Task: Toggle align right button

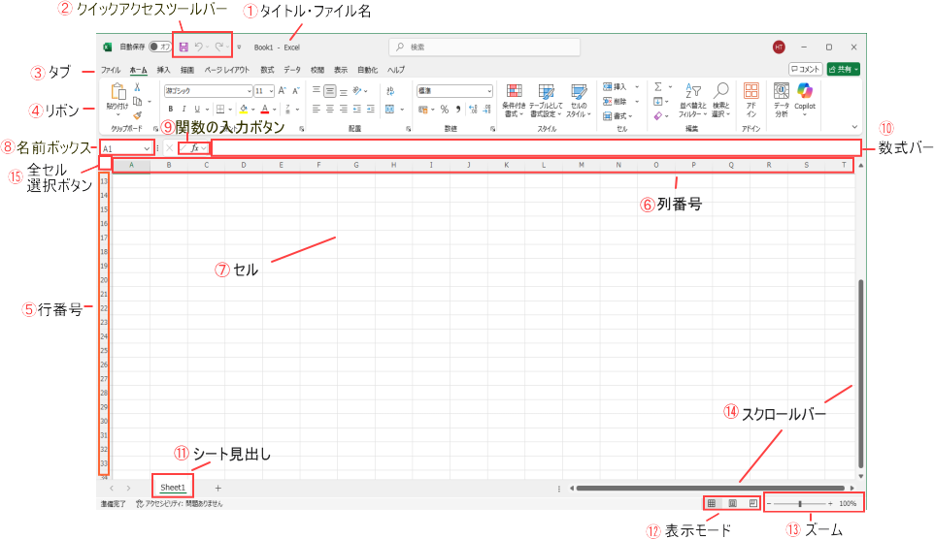Action: (344, 109)
